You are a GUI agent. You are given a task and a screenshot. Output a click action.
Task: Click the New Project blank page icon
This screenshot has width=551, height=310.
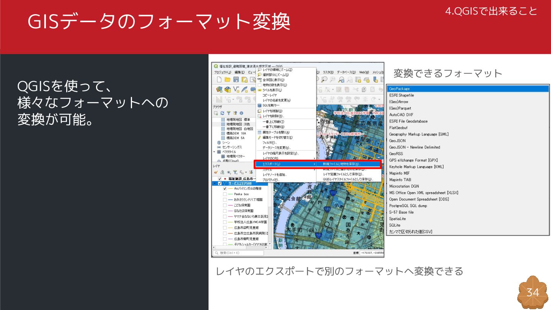(219, 80)
